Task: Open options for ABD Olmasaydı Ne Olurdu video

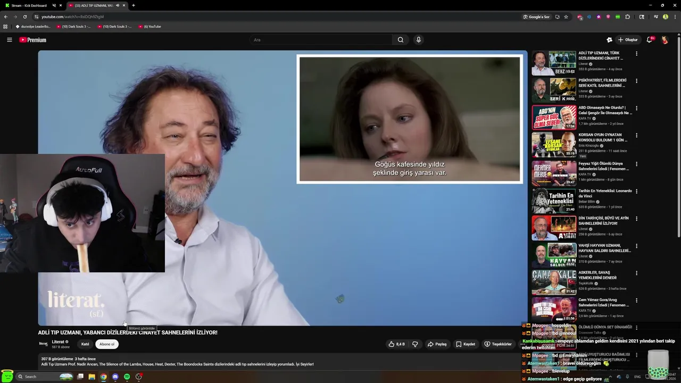Action: [x=636, y=108]
